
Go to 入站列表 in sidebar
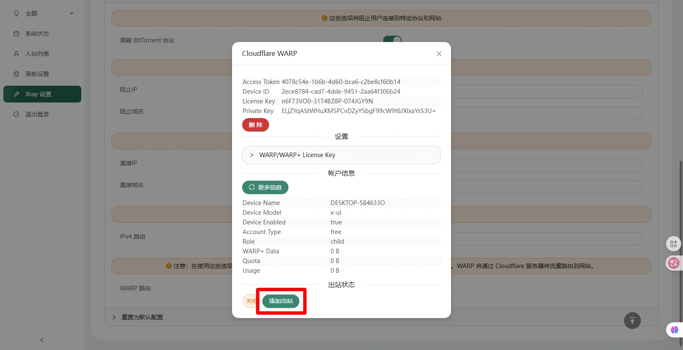click(37, 54)
